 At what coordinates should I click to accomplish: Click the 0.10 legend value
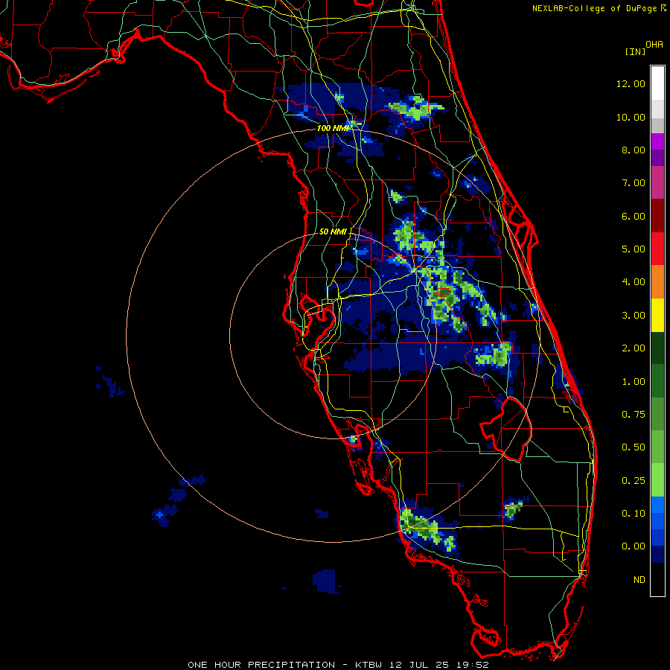pos(634,514)
